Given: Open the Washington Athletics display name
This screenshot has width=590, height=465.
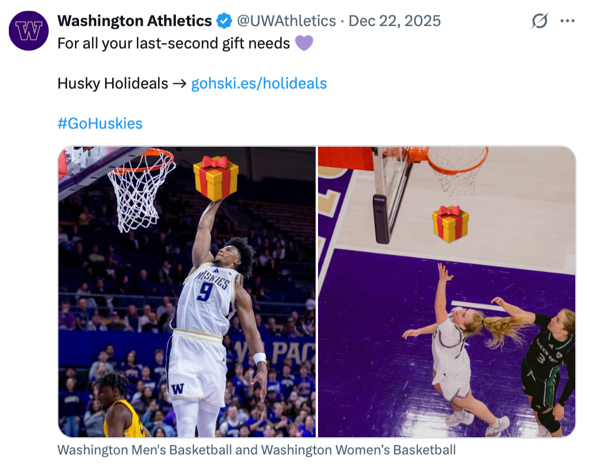Looking at the screenshot, I should (x=135, y=21).
